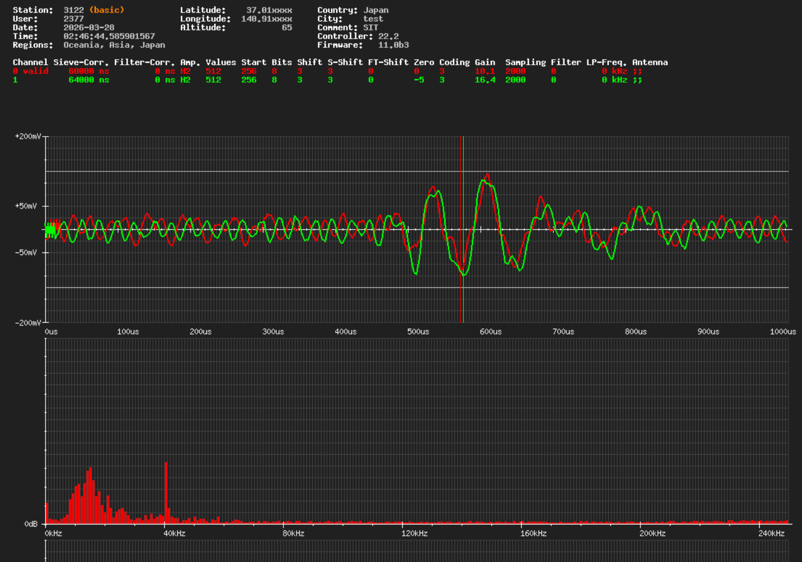Click the orange "(basic)" station label
802x562 pixels.
[x=107, y=10]
